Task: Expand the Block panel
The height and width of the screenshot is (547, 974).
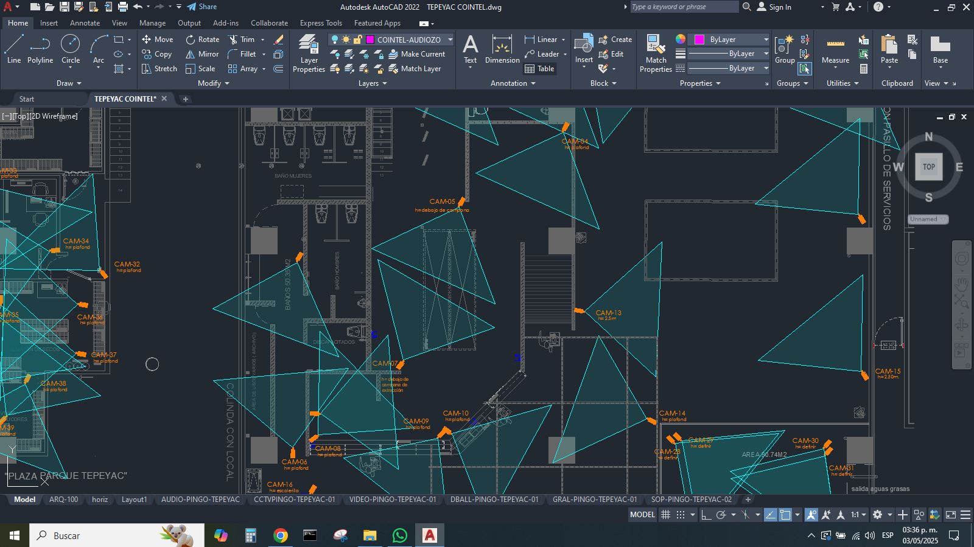Action: pos(603,83)
